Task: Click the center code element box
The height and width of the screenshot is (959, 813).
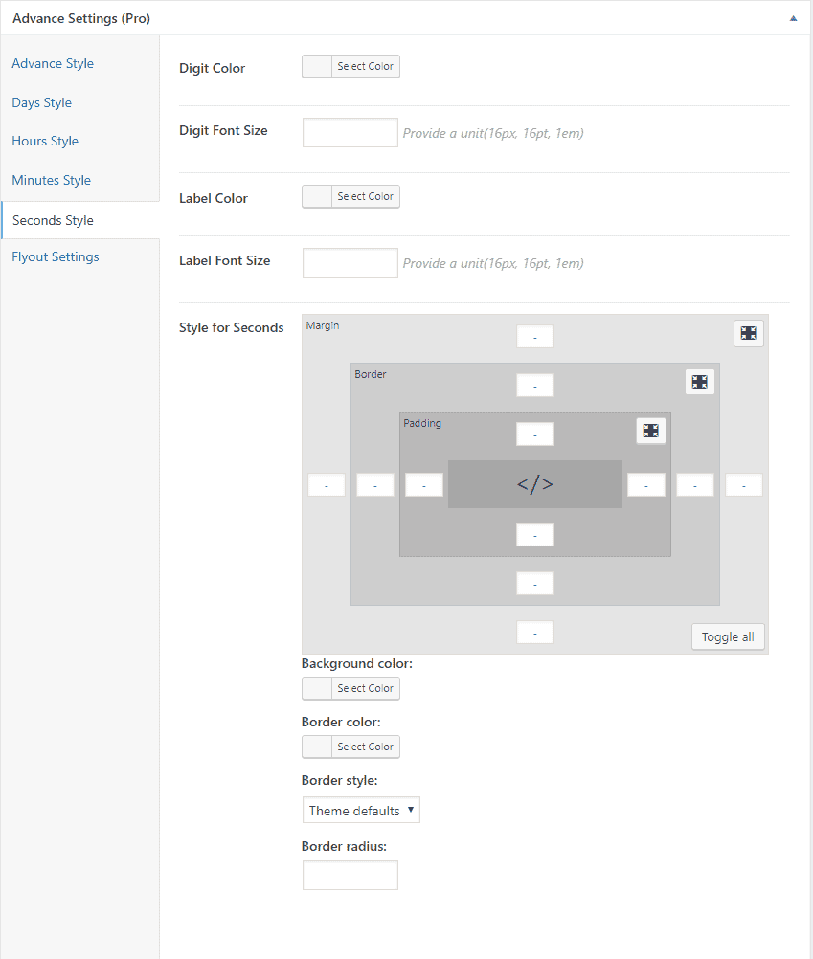Action: click(534, 484)
